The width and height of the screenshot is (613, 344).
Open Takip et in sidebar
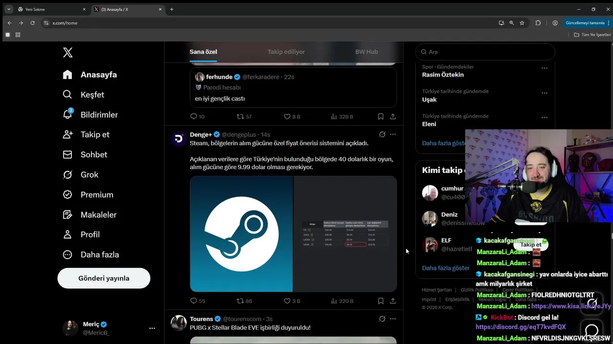86,134
